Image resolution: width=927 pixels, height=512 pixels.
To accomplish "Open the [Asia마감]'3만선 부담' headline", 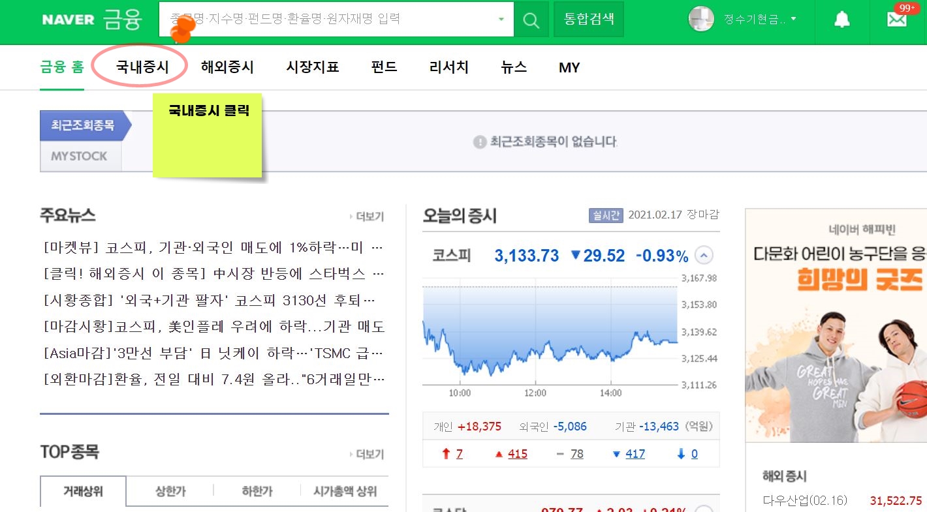I will [213, 353].
